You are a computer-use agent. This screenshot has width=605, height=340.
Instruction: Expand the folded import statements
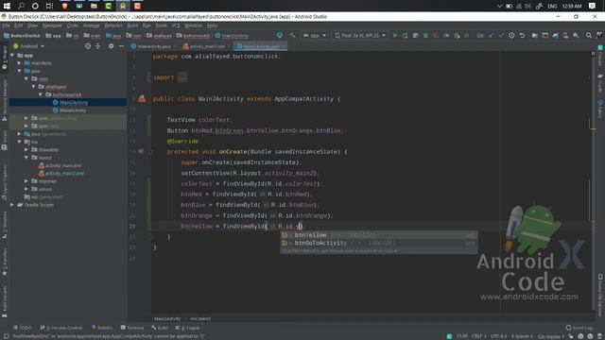pos(182,77)
